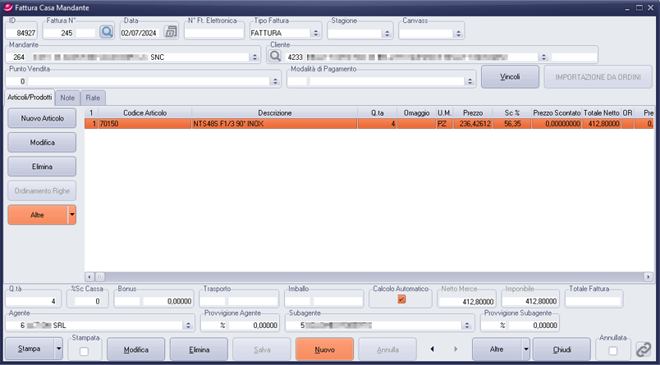Go to previous record with left arrow
This screenshot has height=365, width=660.
(433, 349)
